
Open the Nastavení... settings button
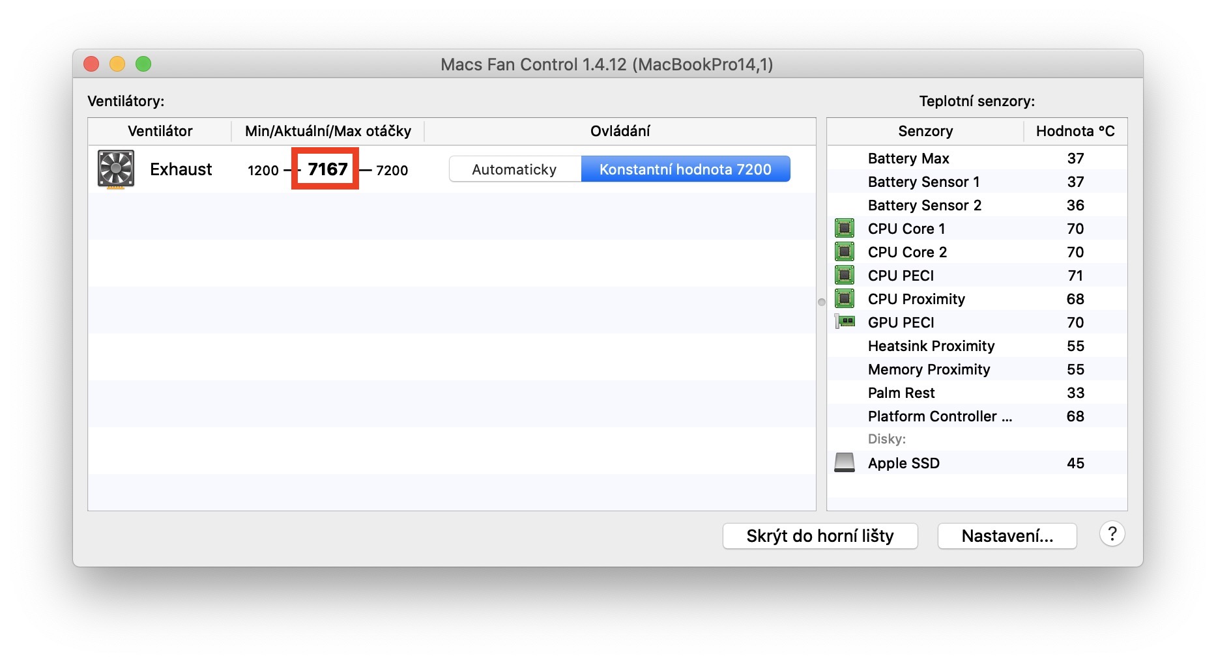[x=1007, y=536]
